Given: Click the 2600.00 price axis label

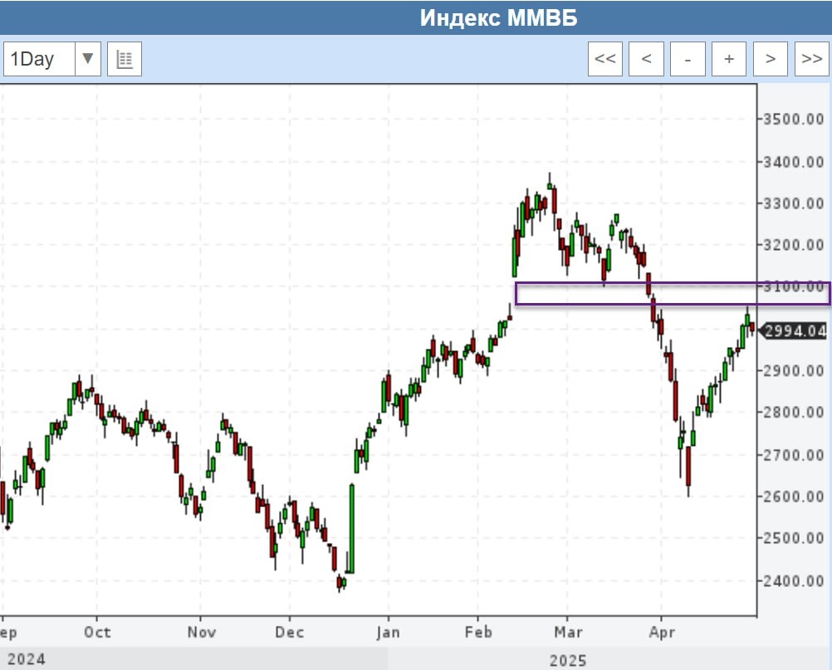Looking at the screenshot, I should (x=793, y=496).
